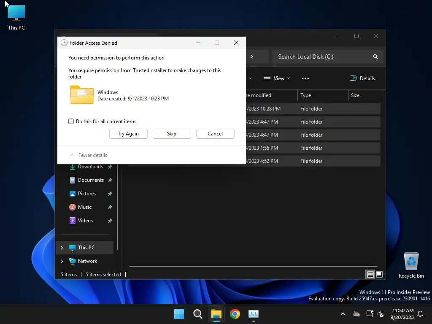The height and width of the screenshot is (324, 432).
Task: Click the muted volume tray icon
Action: pos(381,314)
